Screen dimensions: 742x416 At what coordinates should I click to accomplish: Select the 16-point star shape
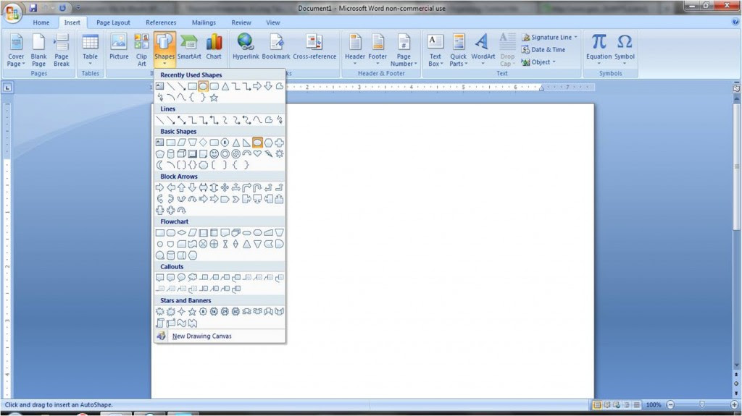(214, 312)
